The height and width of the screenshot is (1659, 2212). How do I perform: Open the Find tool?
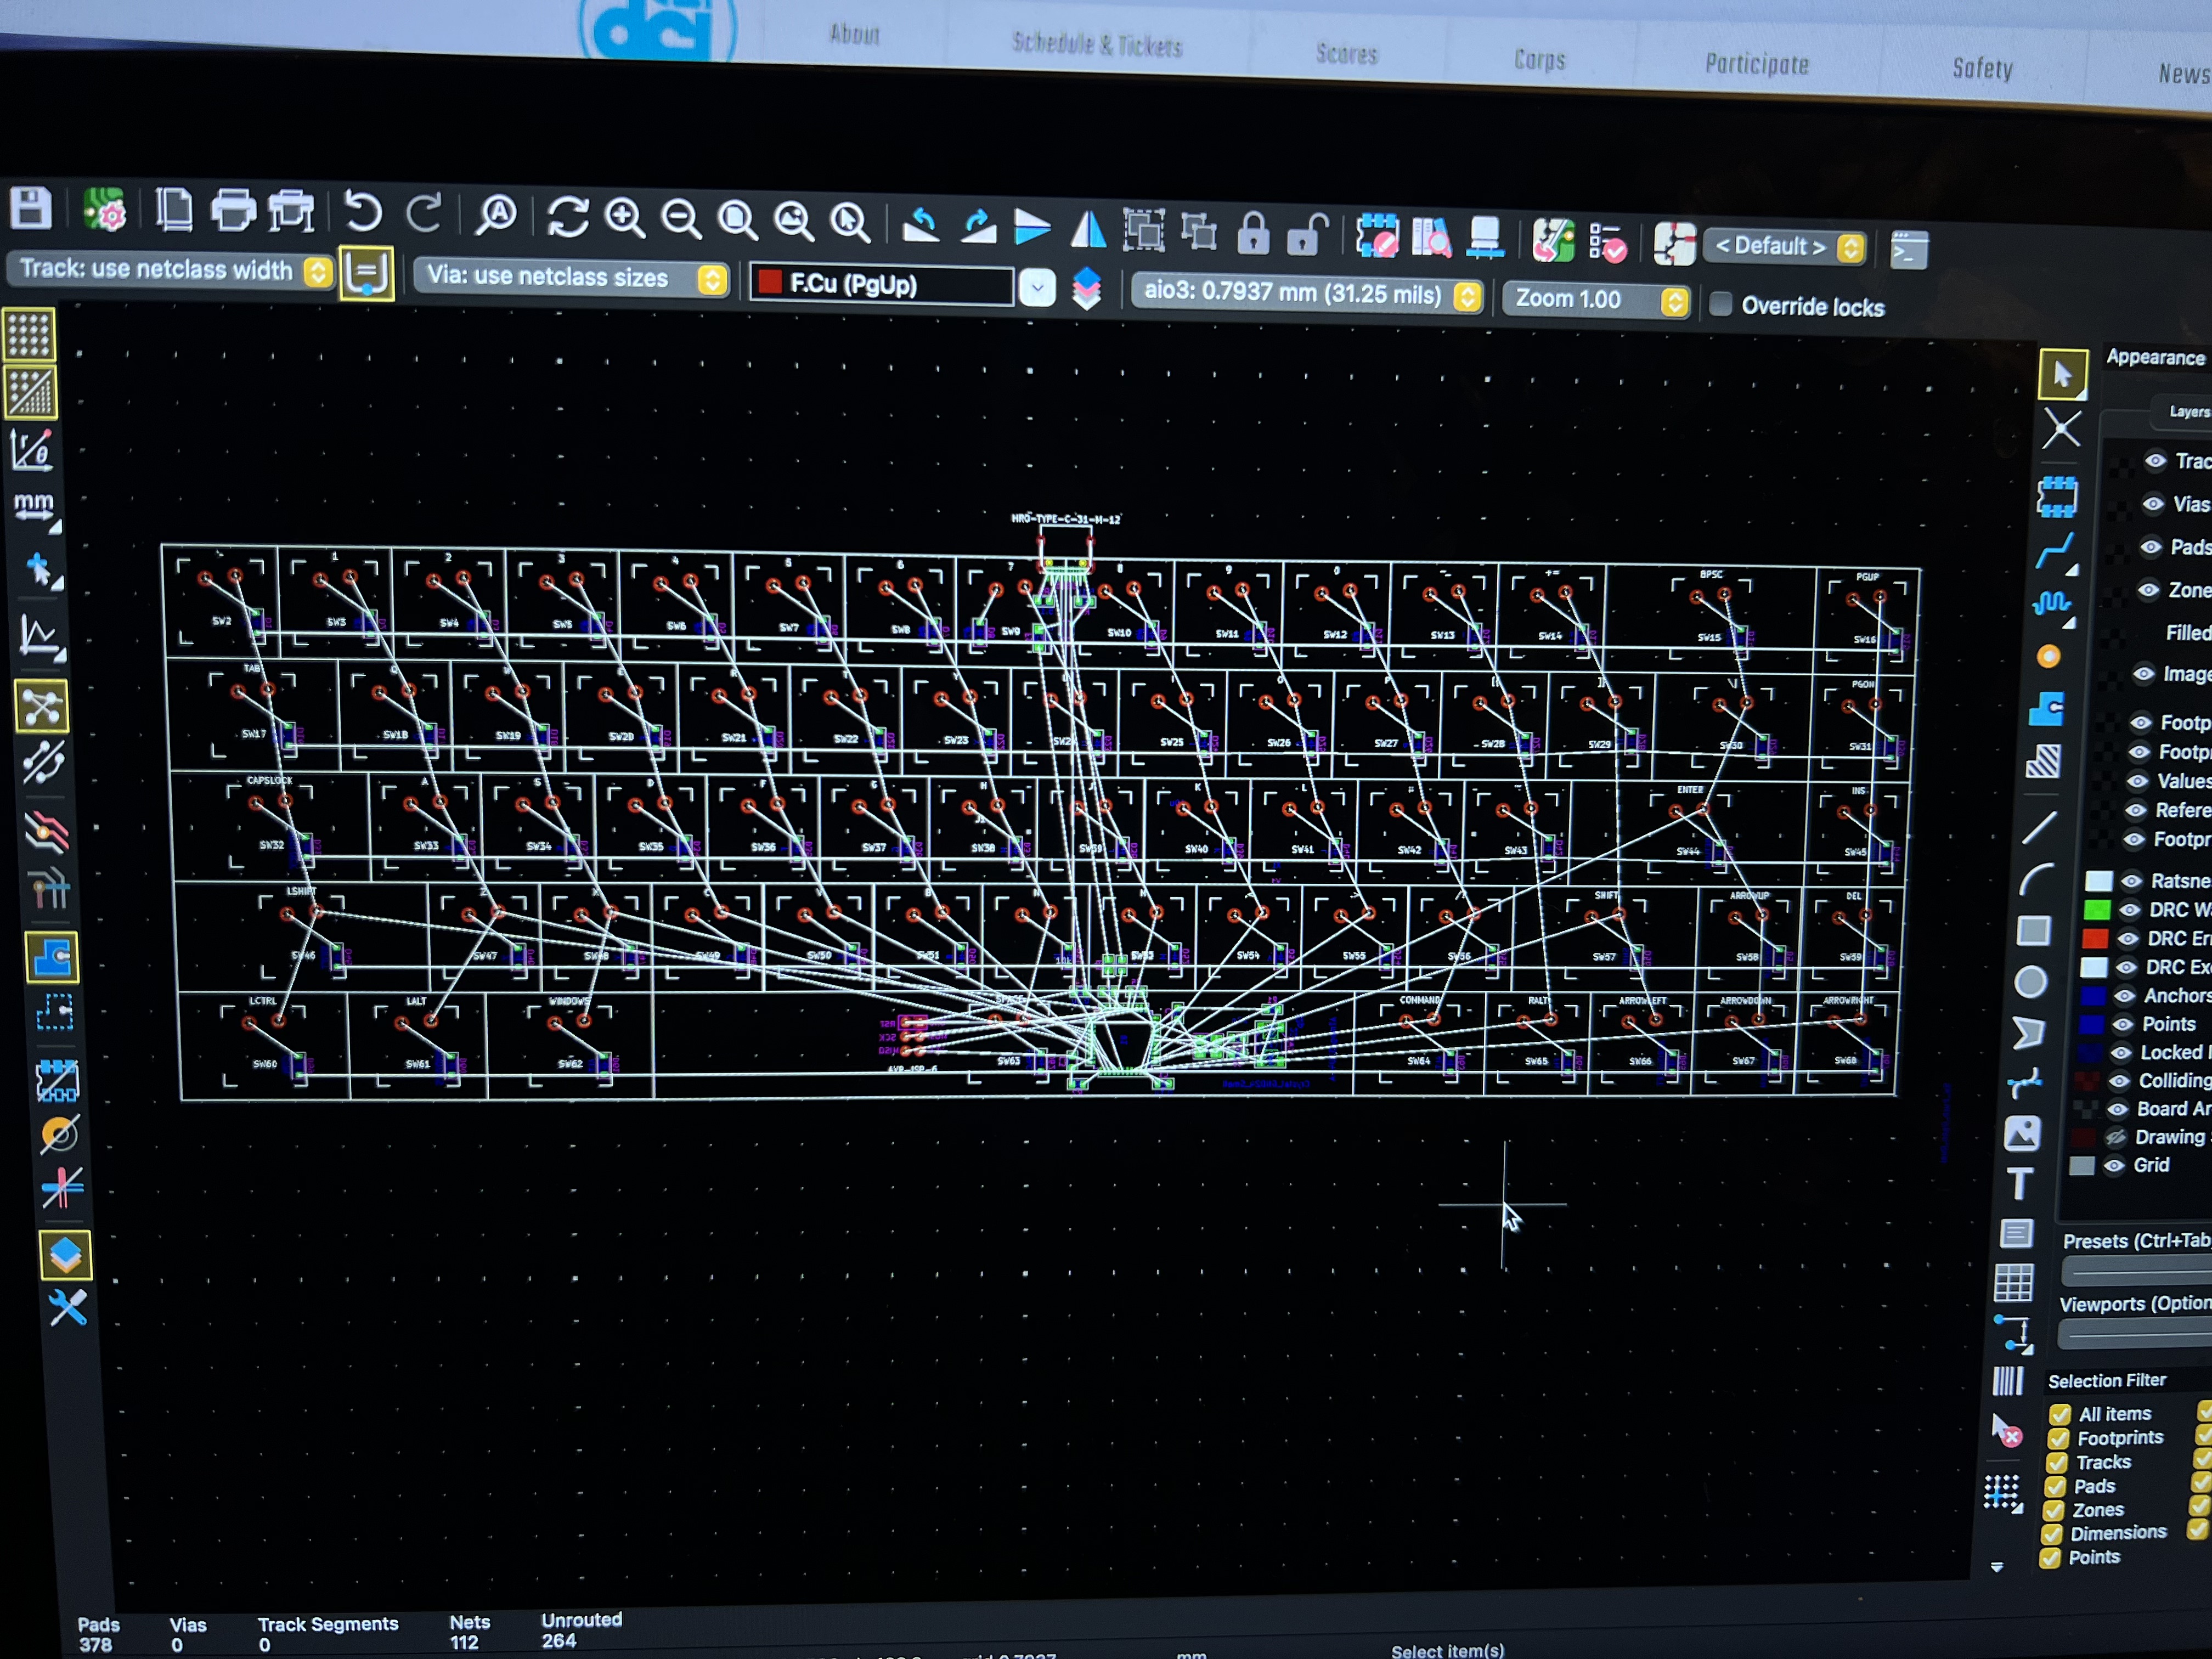(x=496, y=215)
